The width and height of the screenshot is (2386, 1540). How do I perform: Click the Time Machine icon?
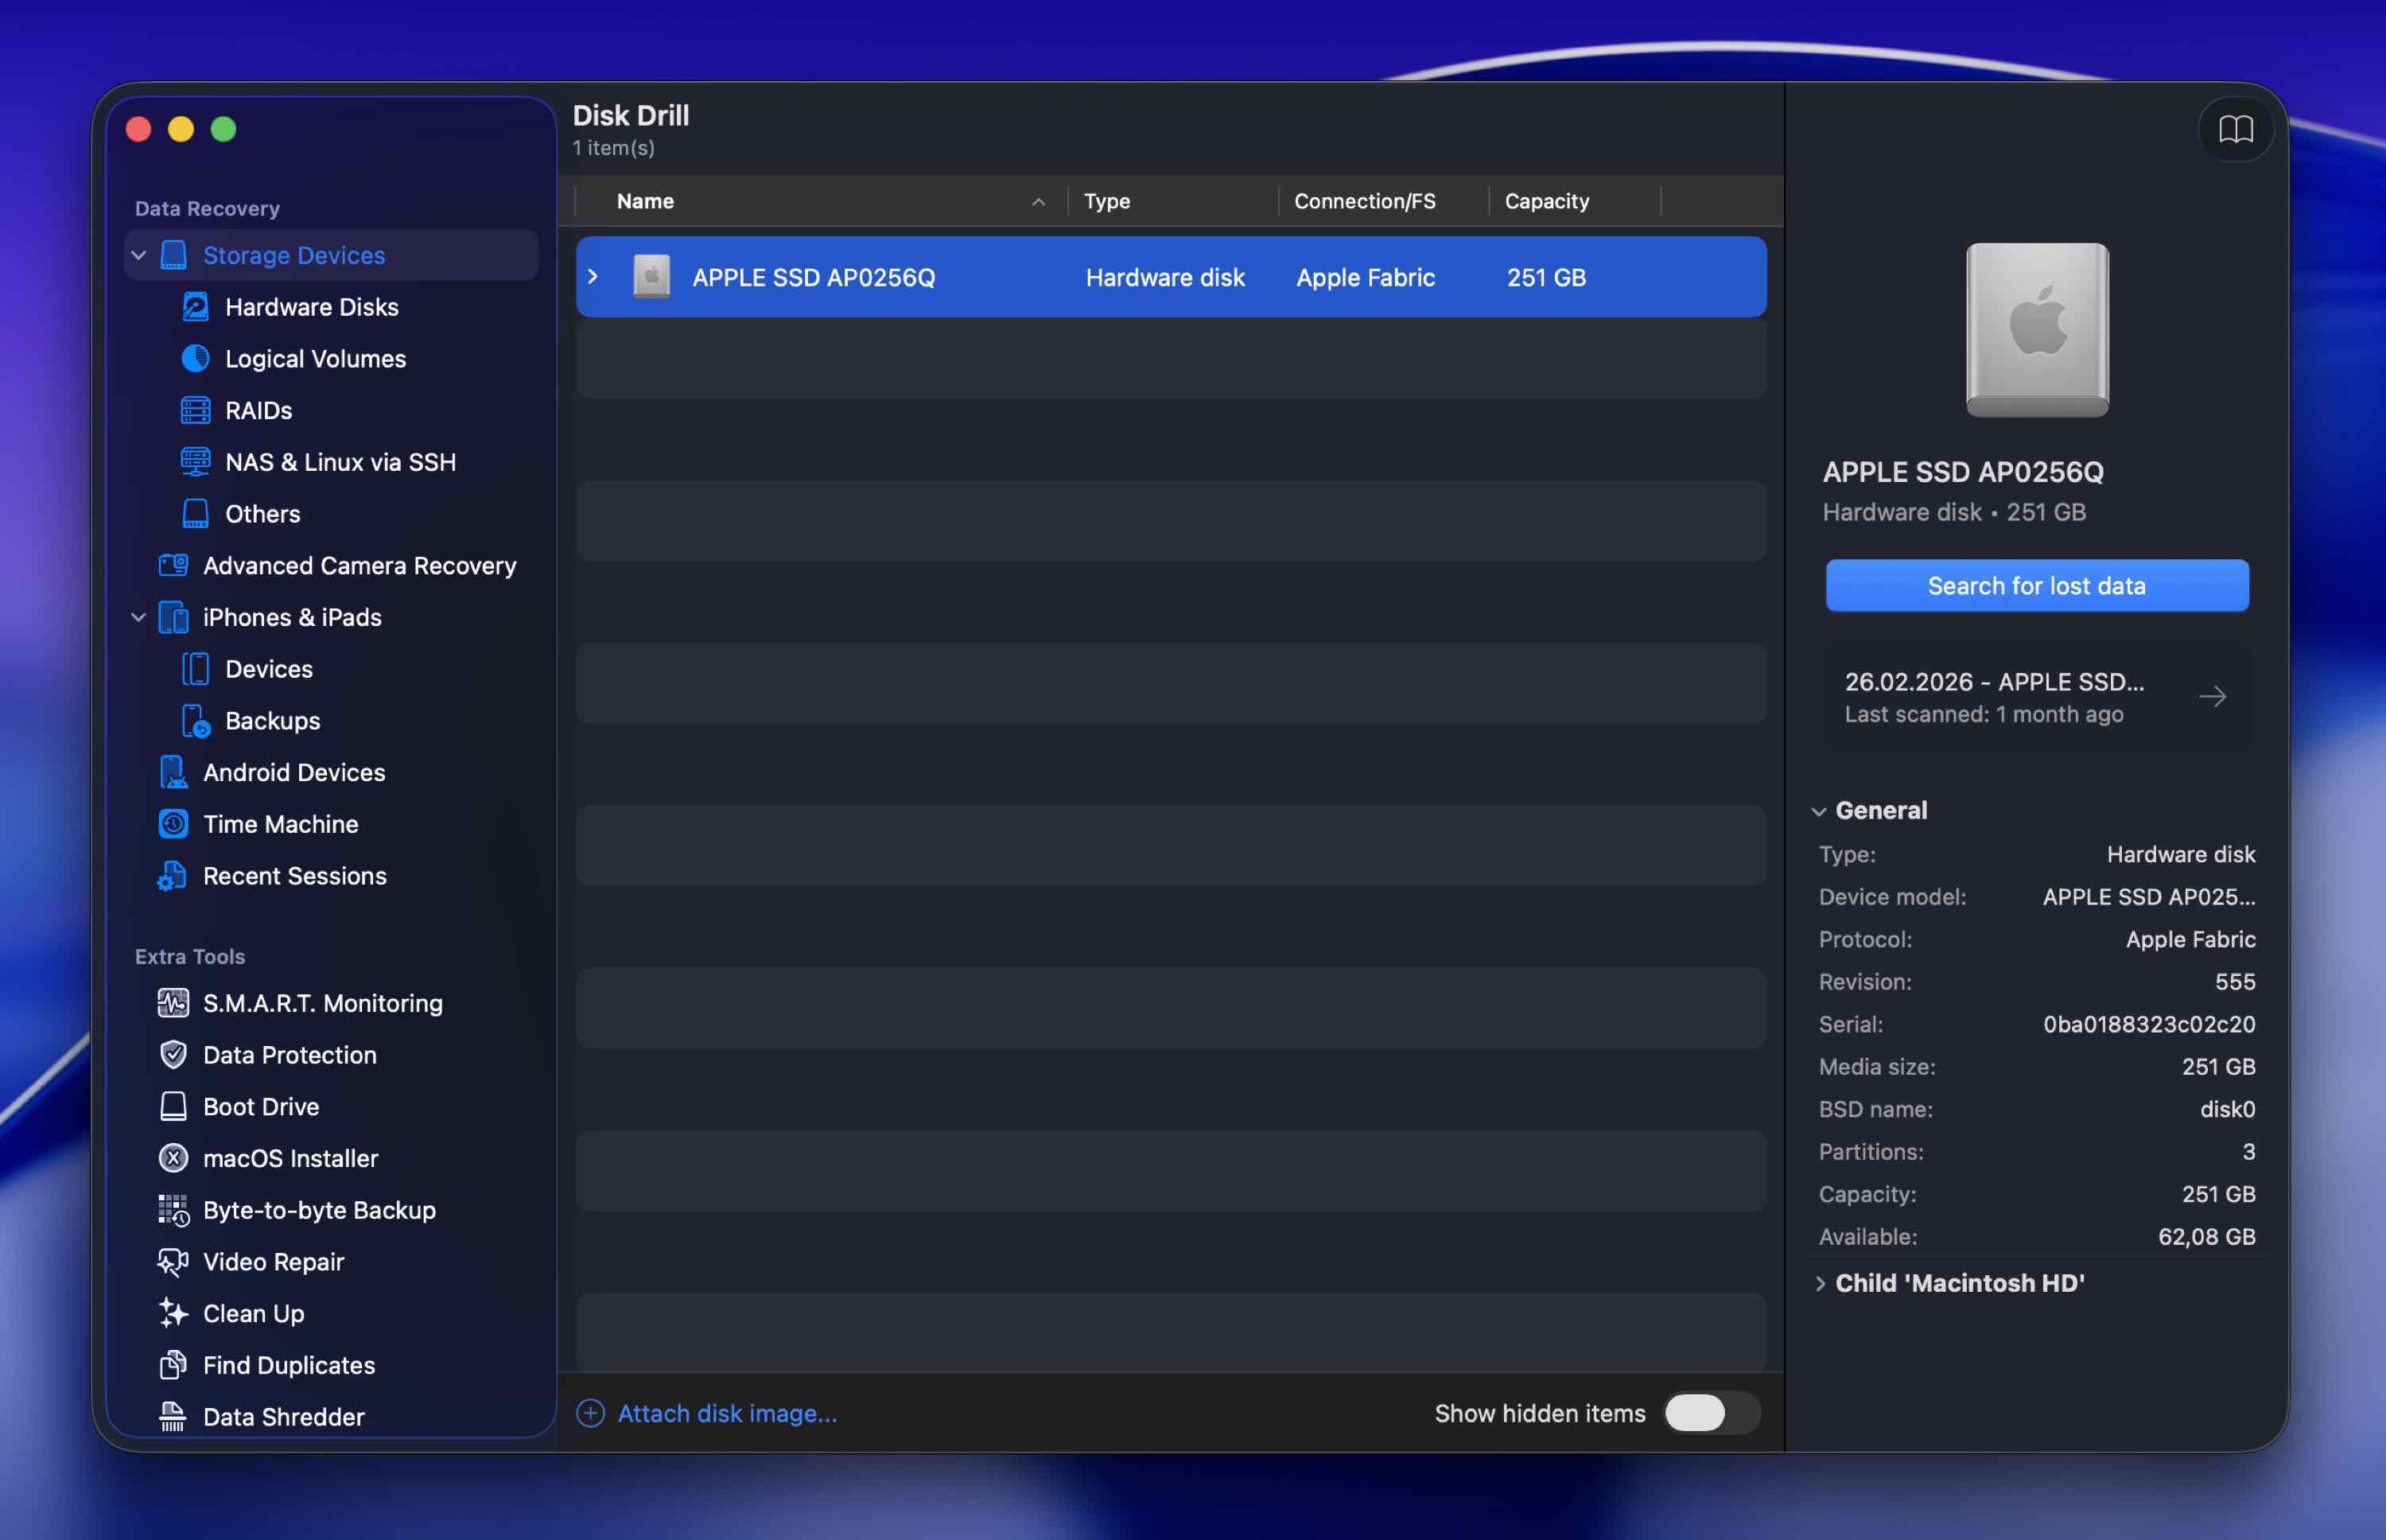[173, 824]
